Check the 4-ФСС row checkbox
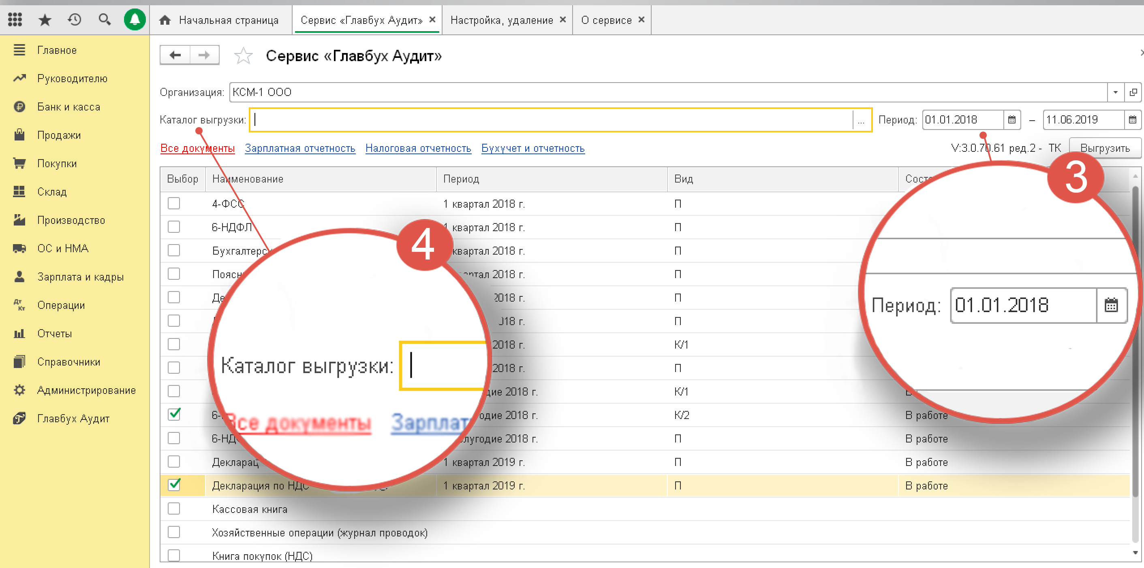The height and width of the screenshot is (568, 1144). [x=173, y=204]
